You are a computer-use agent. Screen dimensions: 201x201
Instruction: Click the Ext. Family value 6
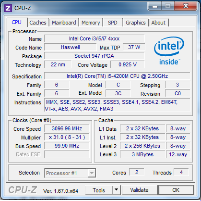(x=57, y=93)
